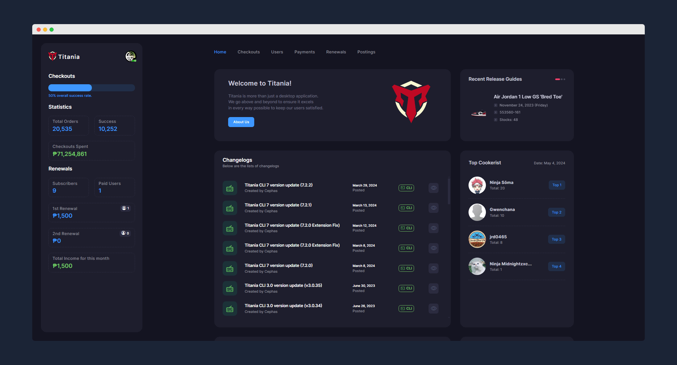Go to the Home tab

pos(220,52)
